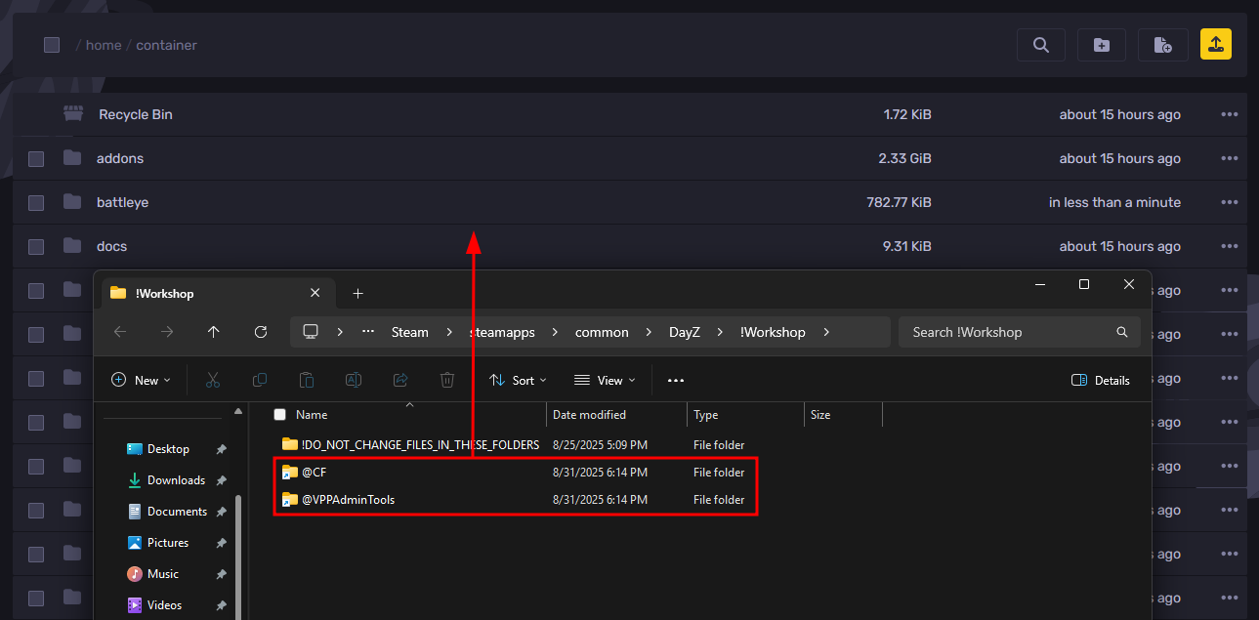This screenshot has width=1259, height=620.
Task: Click the home breadcrumb link
Action: tap(104, 45)
